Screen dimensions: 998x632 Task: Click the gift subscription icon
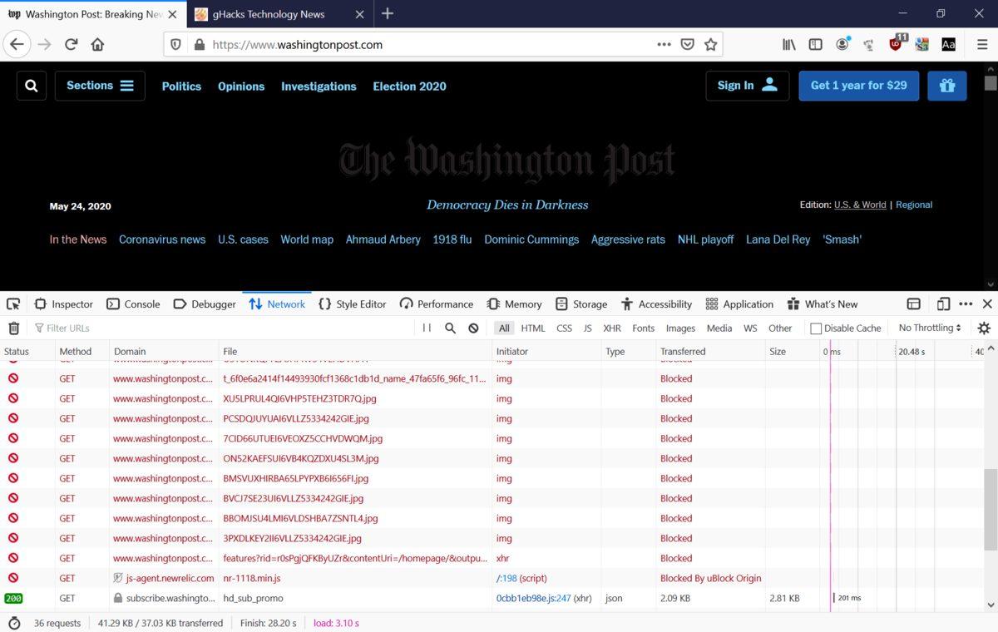[x=947, y=85]
